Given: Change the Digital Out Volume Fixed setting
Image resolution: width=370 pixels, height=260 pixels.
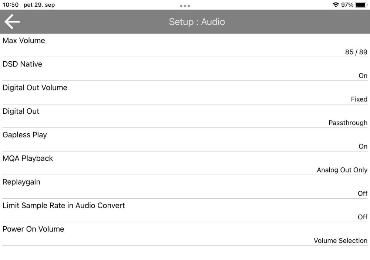Looking at the screenshot, I should click(x=359, y=99).
